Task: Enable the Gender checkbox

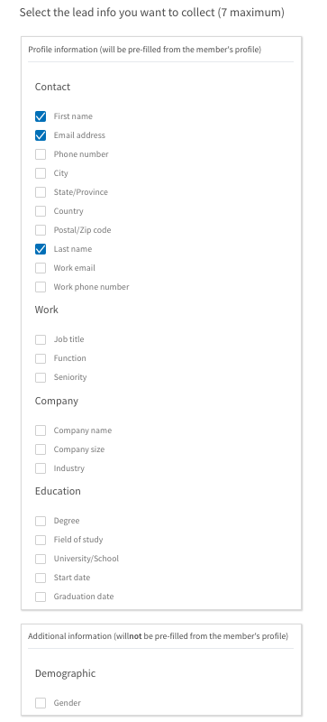Action: click(41, 703)
